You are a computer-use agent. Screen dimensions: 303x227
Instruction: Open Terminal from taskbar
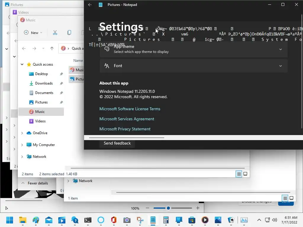pos(88,220)
